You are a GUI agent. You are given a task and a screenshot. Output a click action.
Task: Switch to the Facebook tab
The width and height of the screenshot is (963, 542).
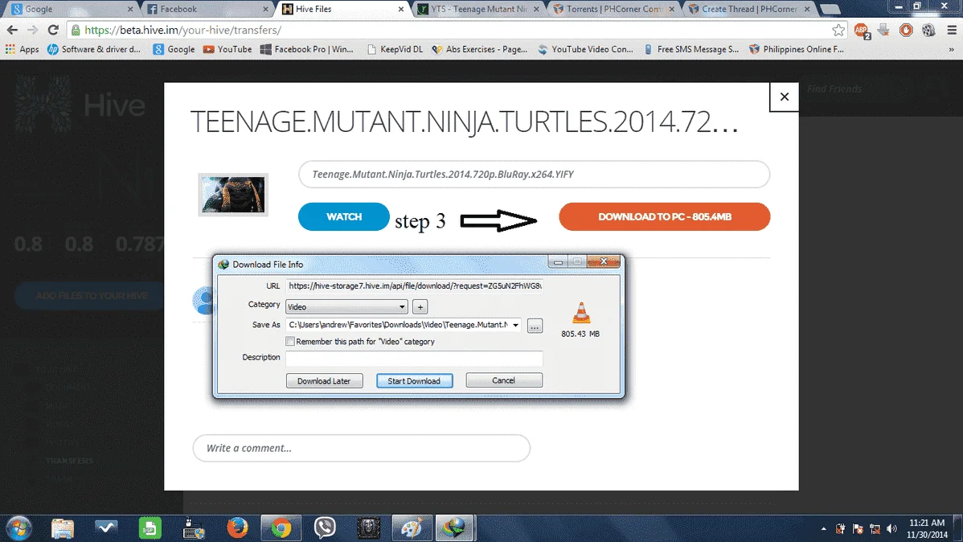tap(207, 9)
